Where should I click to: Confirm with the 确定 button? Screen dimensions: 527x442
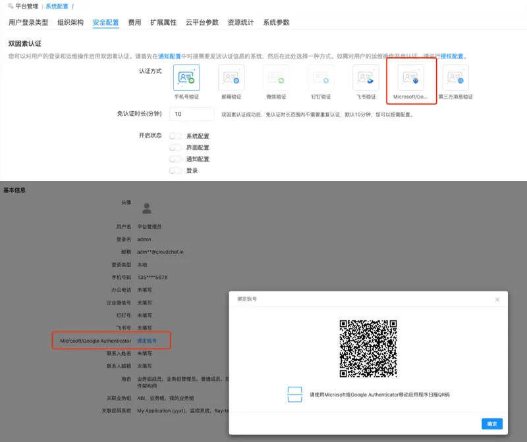[x=492, y=424]
